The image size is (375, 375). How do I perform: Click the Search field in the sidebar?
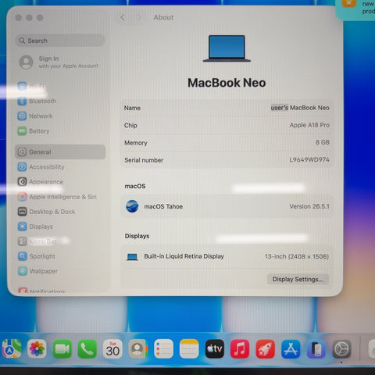pos(60,41)
